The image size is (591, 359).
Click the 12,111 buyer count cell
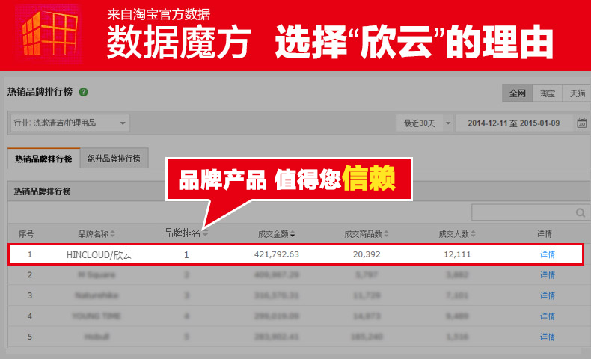(457, 254)
